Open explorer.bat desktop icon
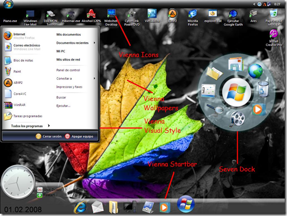This screenshot has height=216, width=287. pos(213,16)
